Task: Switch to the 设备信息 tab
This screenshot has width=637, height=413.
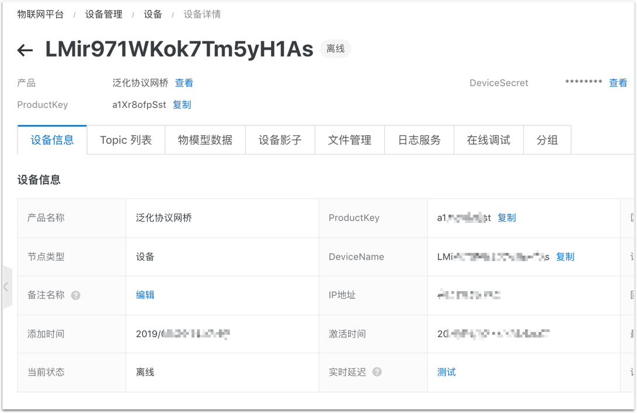Action: [52, 140]
